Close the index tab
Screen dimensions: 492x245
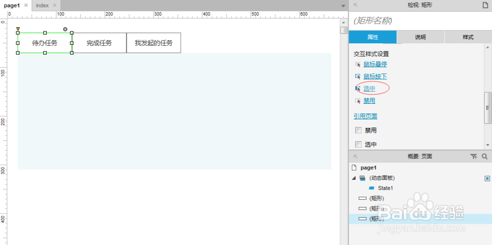click(x=55, y=5)
